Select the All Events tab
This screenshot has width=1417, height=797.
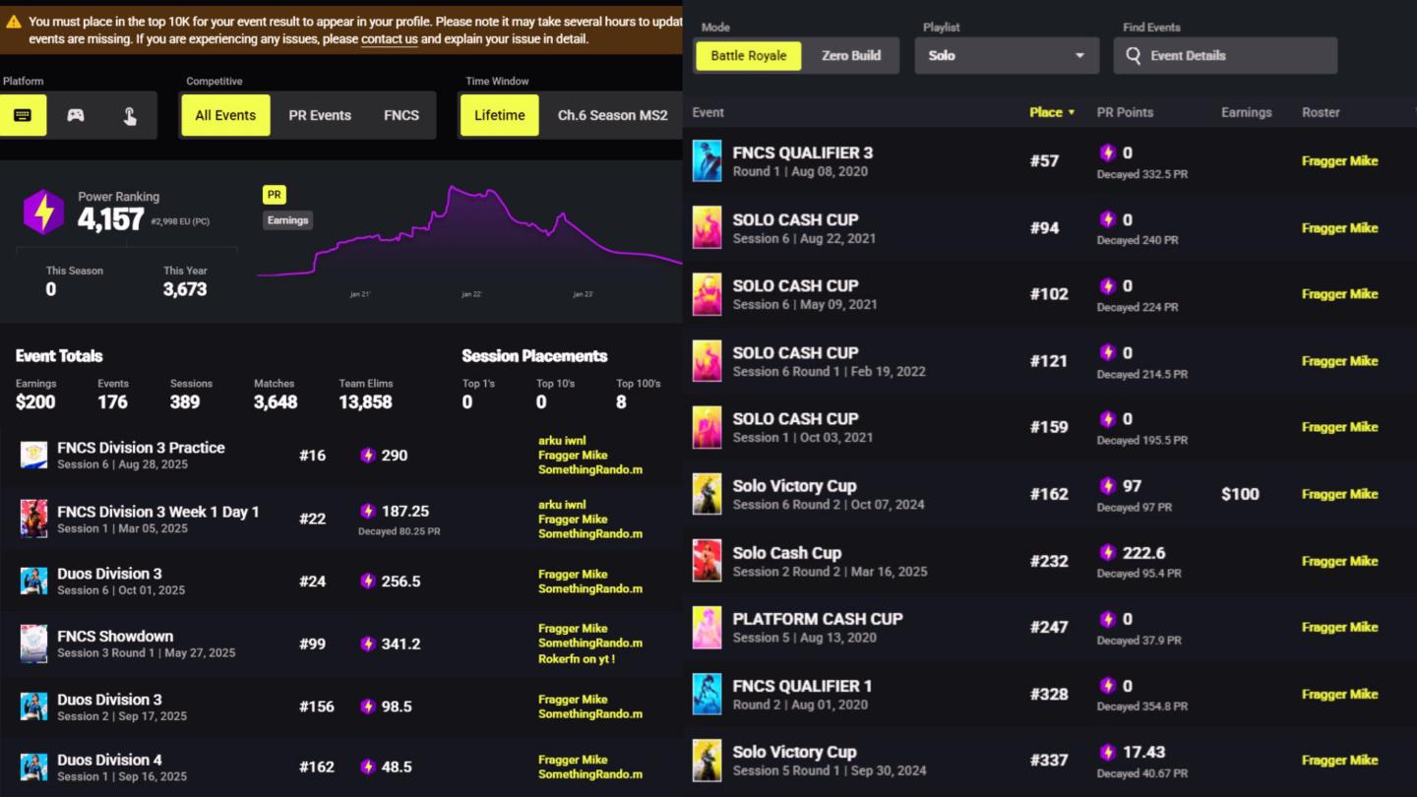[225, 115]
